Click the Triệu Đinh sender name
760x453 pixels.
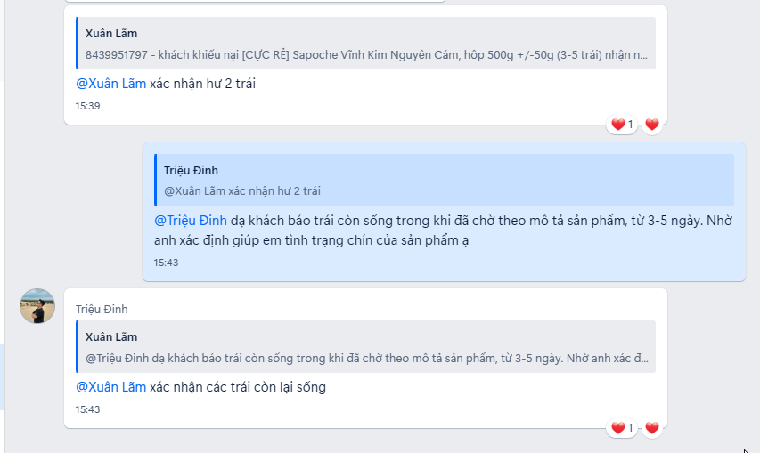(102, 309)
